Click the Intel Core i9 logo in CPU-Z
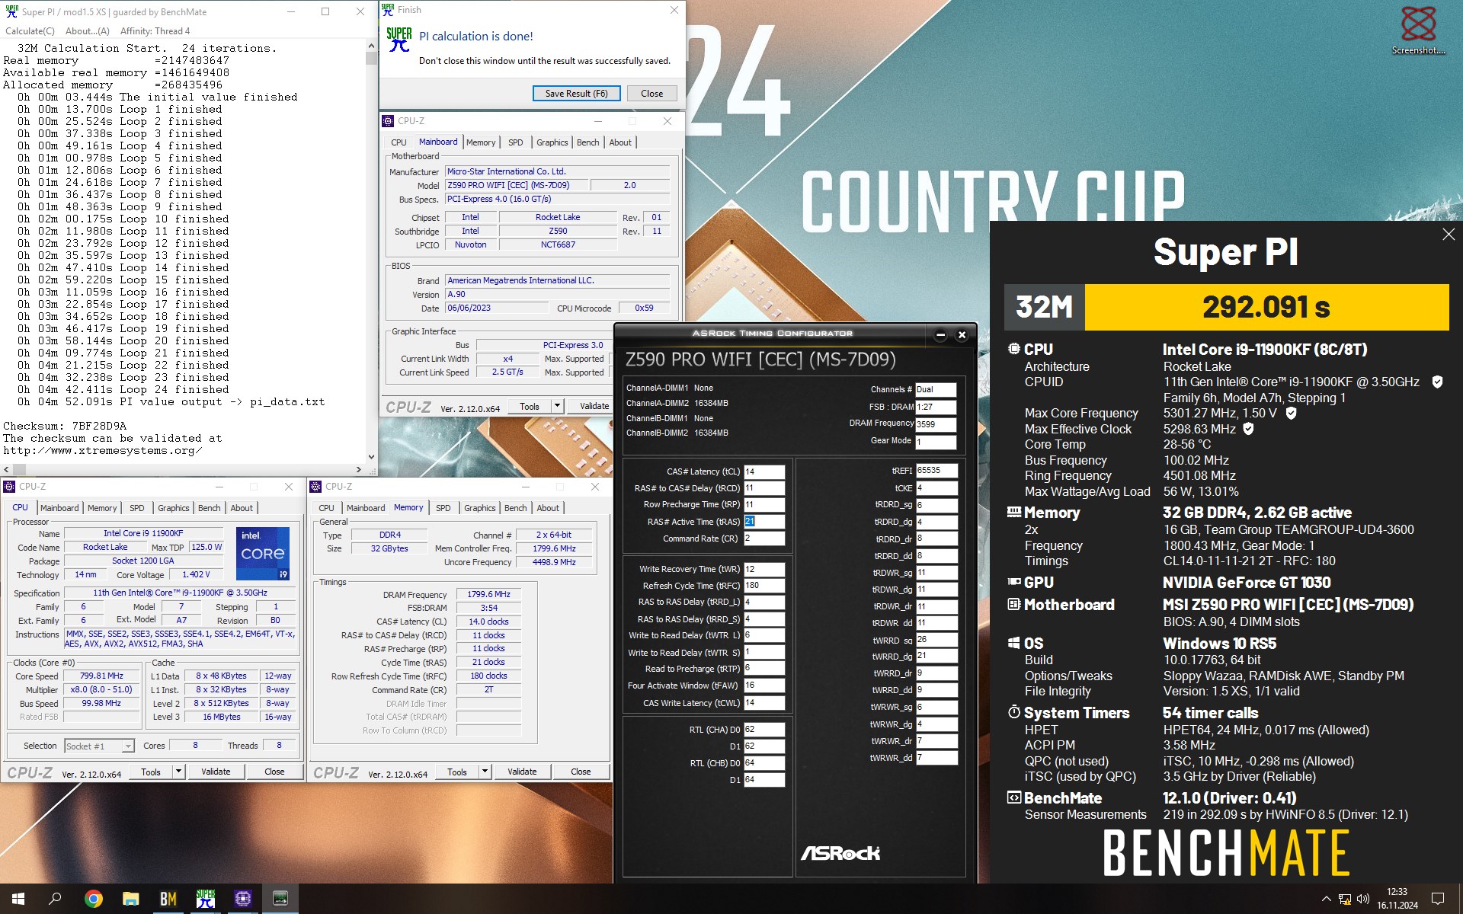This screenshot has width=1463, height=914. pos(263,553)
